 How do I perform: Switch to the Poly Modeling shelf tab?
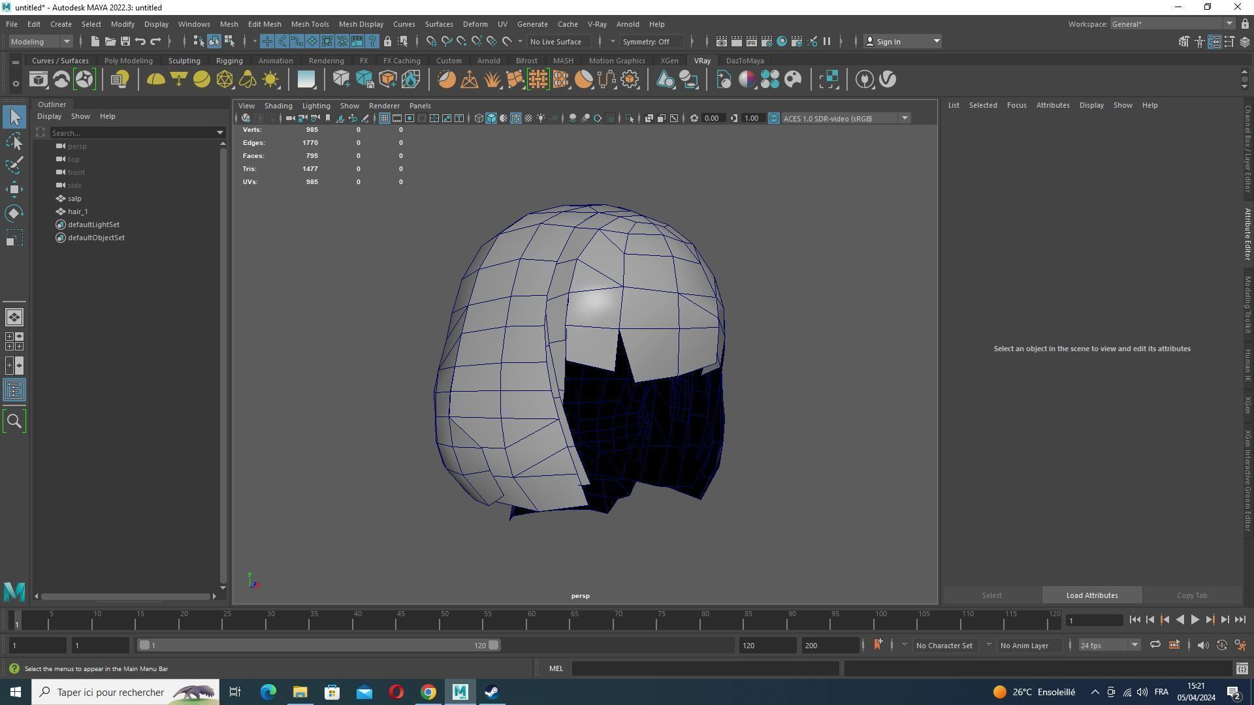coord(128,61)
